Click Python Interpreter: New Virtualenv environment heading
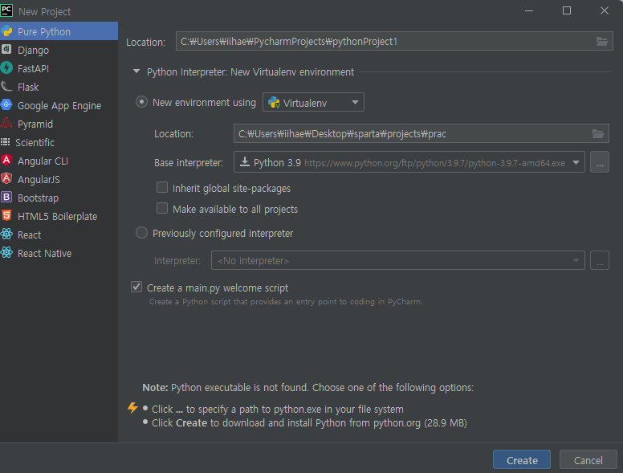This screenshot has width=623, height=473. [250, 72]
